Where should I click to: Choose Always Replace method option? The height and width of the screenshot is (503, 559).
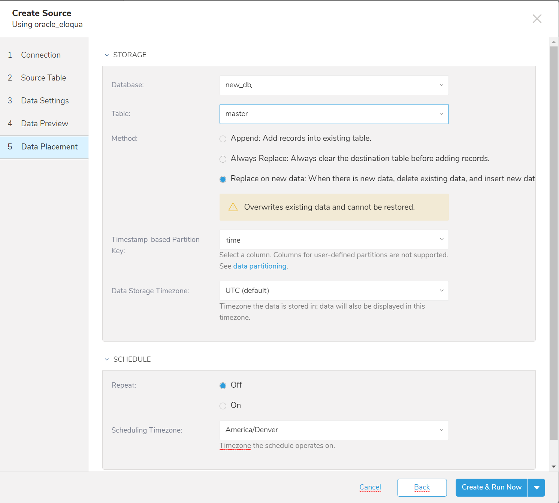(223, 159)
